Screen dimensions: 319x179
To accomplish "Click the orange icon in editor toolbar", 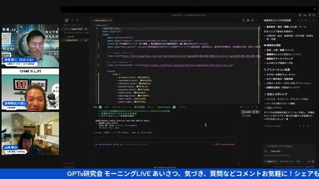I will 248,20.
